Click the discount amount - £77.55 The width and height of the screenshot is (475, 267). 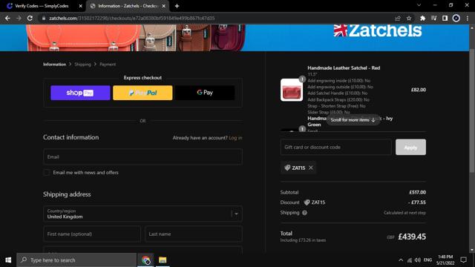417,202
